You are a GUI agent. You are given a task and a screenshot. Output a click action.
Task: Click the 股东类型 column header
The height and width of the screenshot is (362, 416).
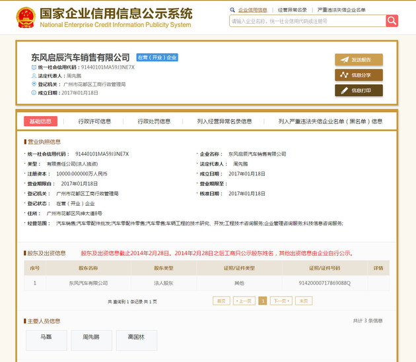coord(164,268)
